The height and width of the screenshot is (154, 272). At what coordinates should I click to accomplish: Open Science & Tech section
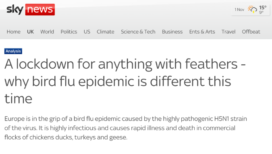(x=138, y=32)
